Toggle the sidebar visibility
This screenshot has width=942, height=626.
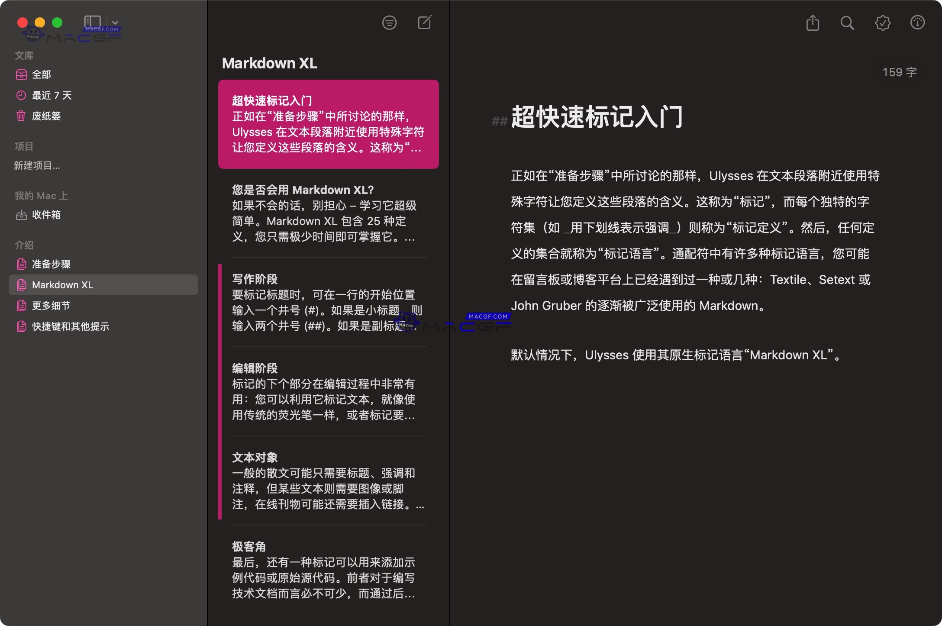pyautogui.click(x=92, y=21)
